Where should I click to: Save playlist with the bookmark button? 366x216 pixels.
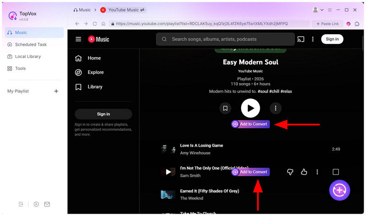(x=225, y=108)
